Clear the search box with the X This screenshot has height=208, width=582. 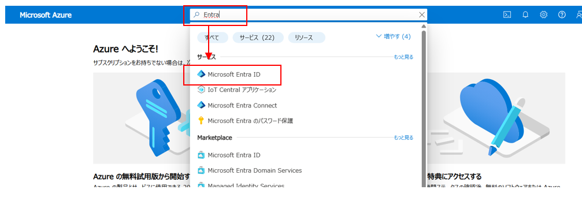click(422, 14)
